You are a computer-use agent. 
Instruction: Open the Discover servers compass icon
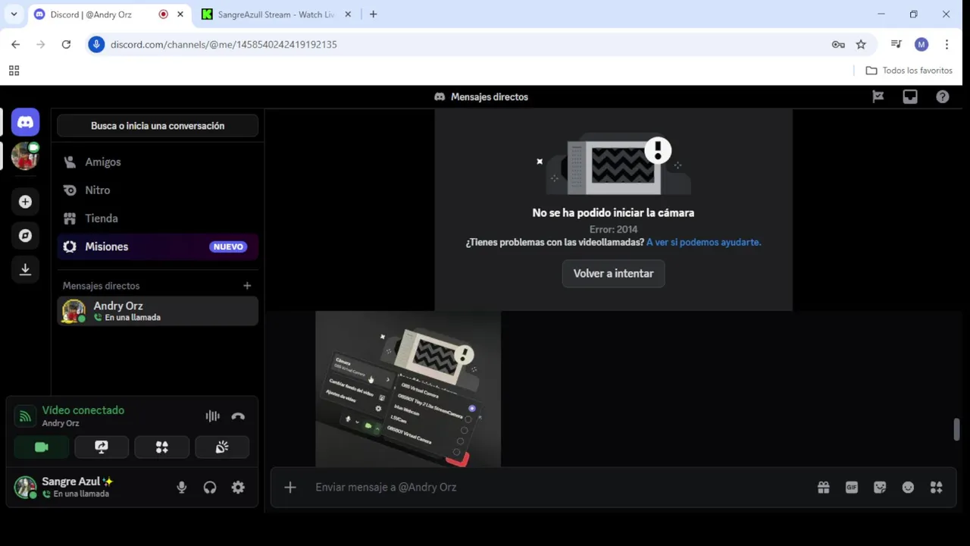tap(25, 236)
